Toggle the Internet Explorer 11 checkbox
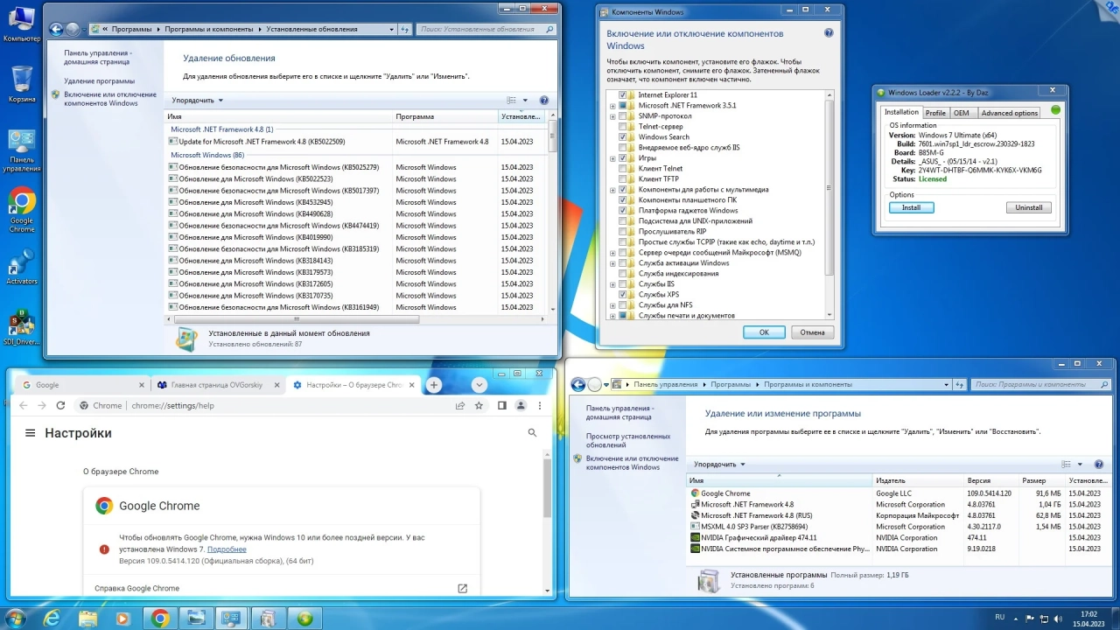Viewport: 1120px width, 630px height. [623, 94]
